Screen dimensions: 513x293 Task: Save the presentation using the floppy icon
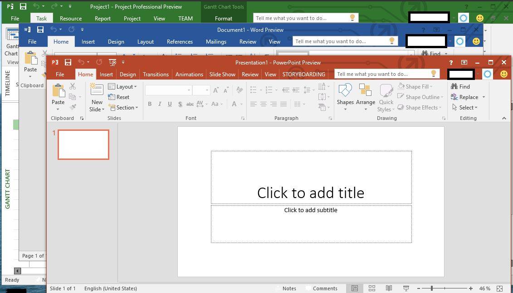[68, 62]
